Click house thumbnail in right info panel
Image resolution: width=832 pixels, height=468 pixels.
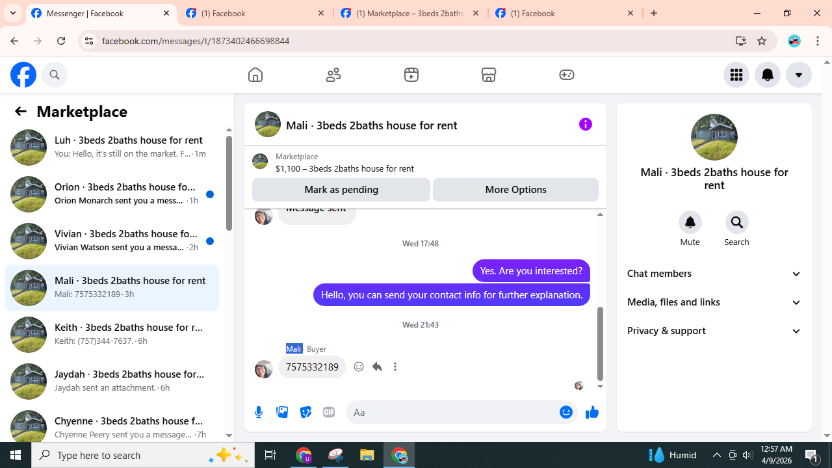click(714, 137)
